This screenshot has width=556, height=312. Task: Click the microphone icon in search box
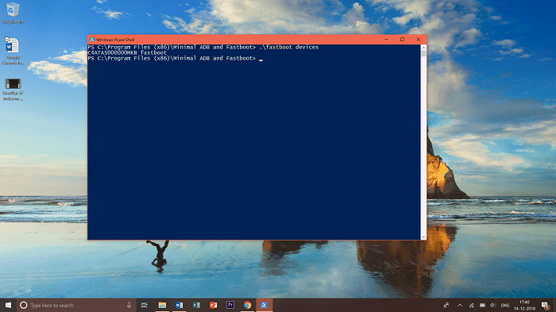point(129,306)
